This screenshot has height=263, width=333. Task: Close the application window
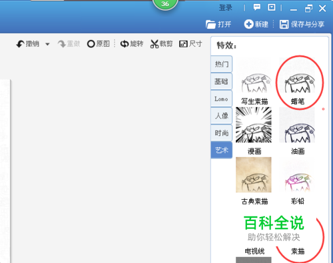tap(322, 9)
